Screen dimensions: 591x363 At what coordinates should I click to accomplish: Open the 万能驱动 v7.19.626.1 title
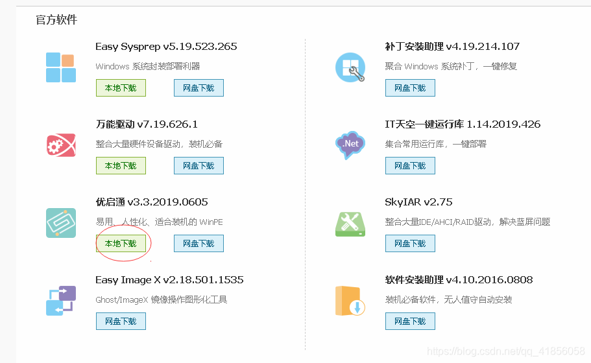[x=147, y=124]
